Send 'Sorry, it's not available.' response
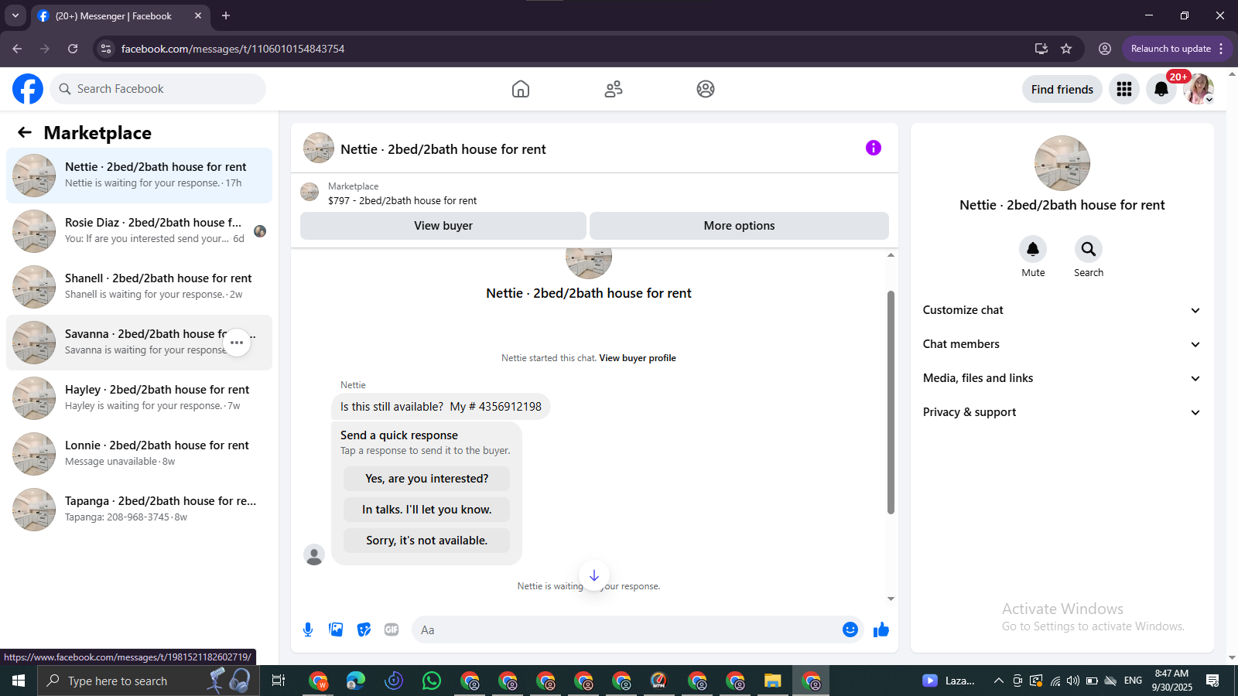Screen dimensions: 1238x696 426,541
